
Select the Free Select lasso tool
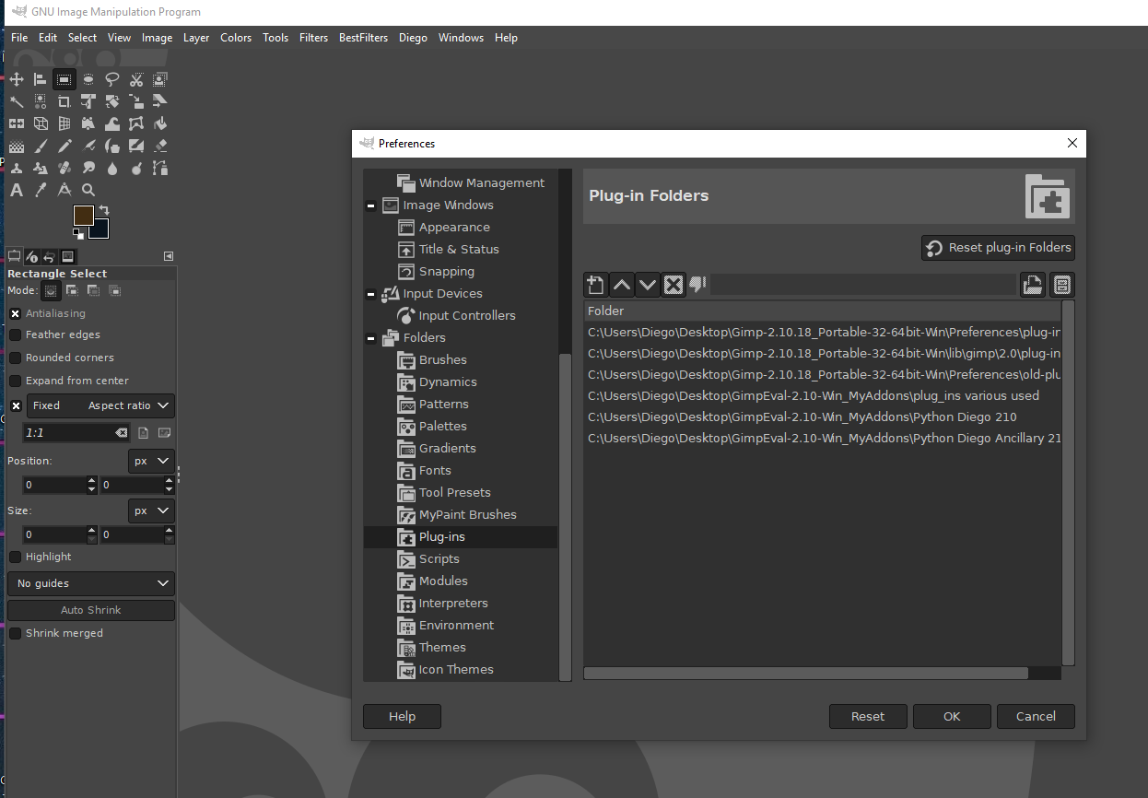tap(112, 79)
